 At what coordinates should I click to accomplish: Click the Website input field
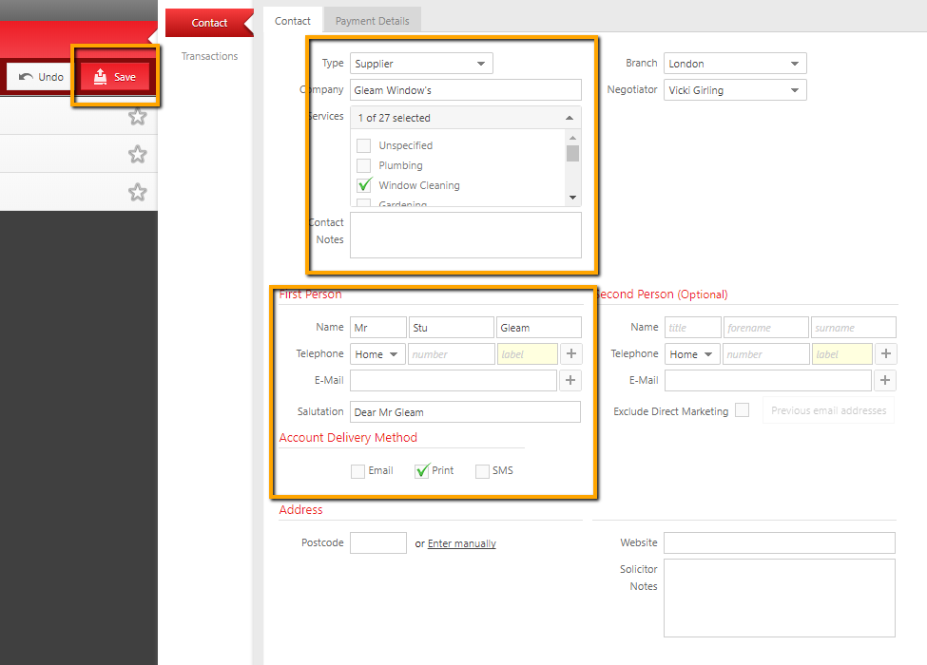pos(780,542)
